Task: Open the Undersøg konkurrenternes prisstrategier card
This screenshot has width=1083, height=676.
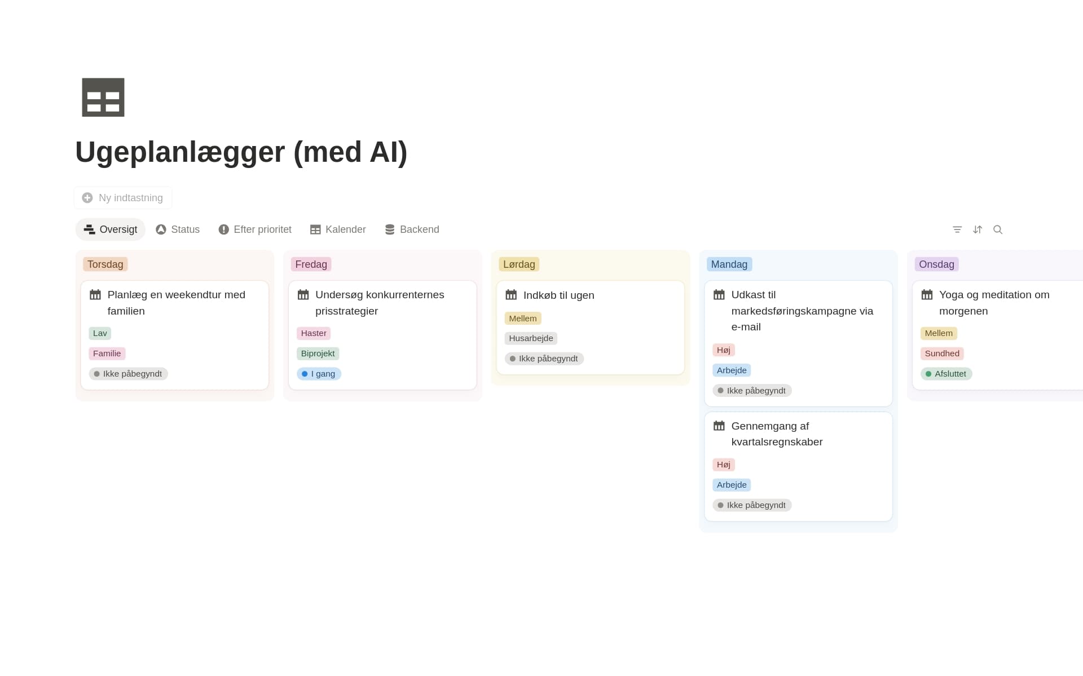Action: (x=382, y=335)
